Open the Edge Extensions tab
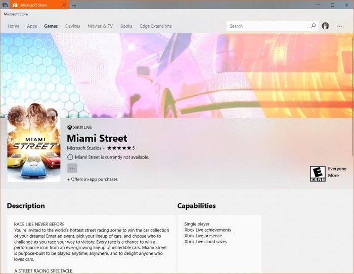The image size is (354, 274). 156,26
